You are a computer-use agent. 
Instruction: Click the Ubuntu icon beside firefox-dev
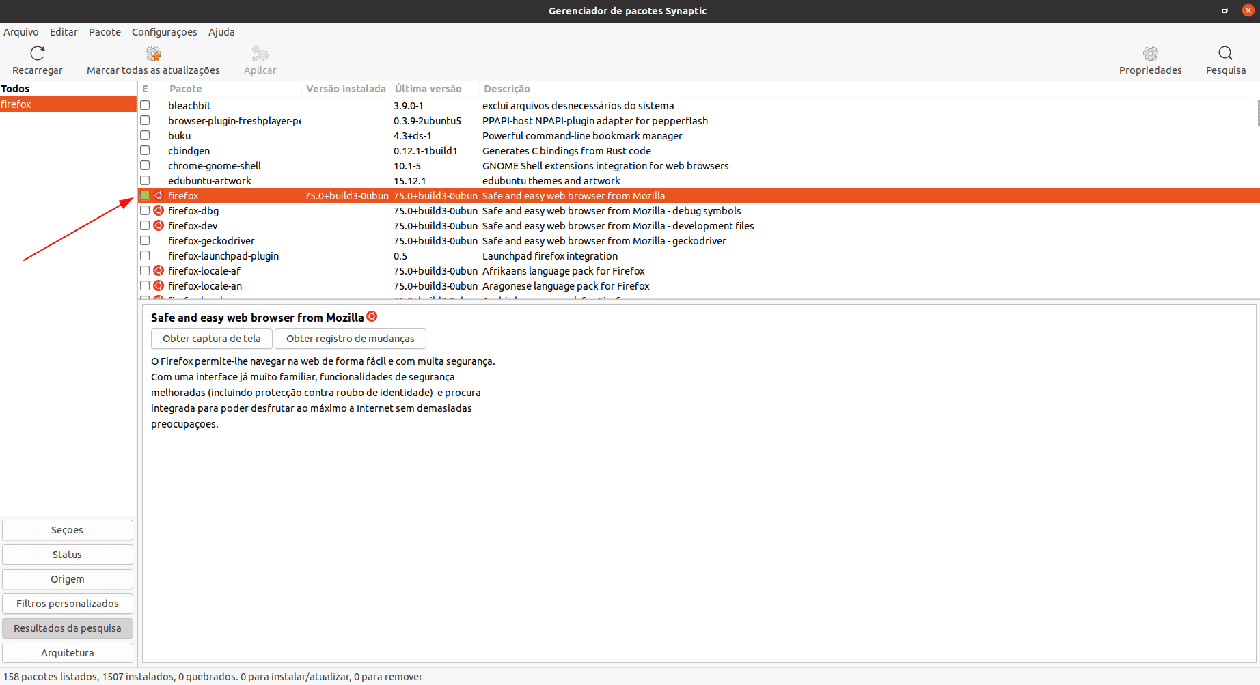pyautogui.click(x=159, y=225)
